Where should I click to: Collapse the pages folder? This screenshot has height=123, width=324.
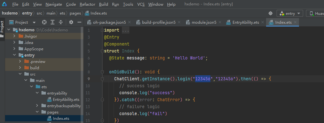pyautogui.click(x=37, y=112)
